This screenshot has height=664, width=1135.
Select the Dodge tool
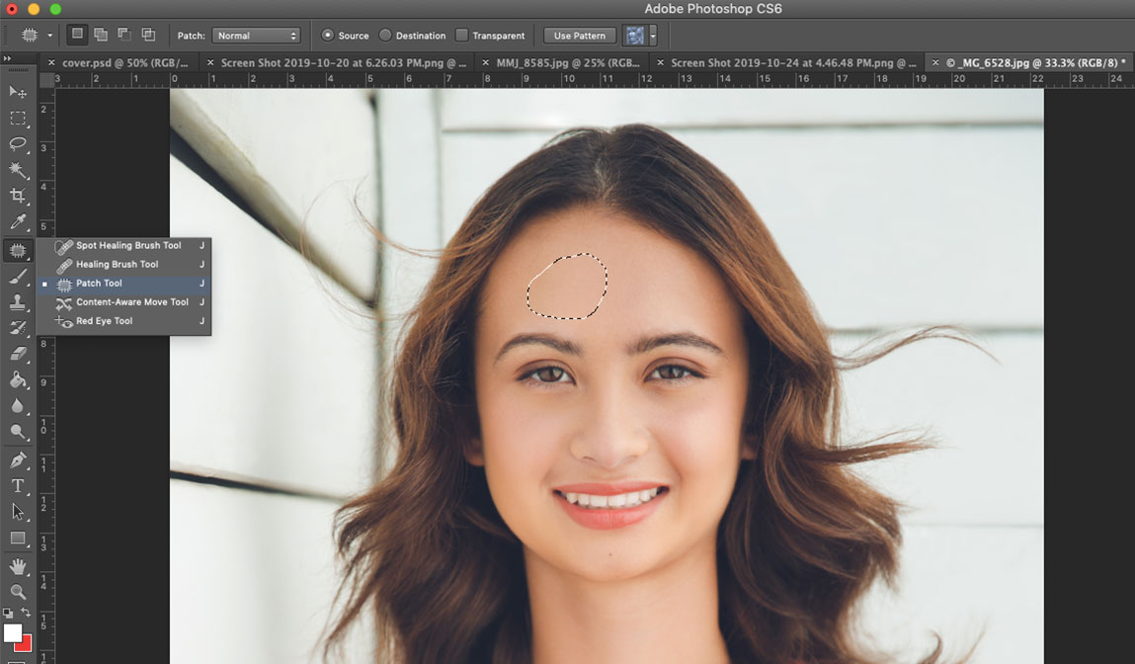pos(18,432)
